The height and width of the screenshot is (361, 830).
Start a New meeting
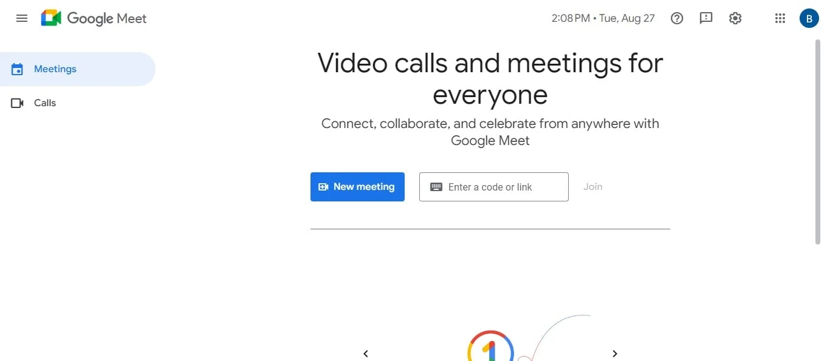point(357,187)
